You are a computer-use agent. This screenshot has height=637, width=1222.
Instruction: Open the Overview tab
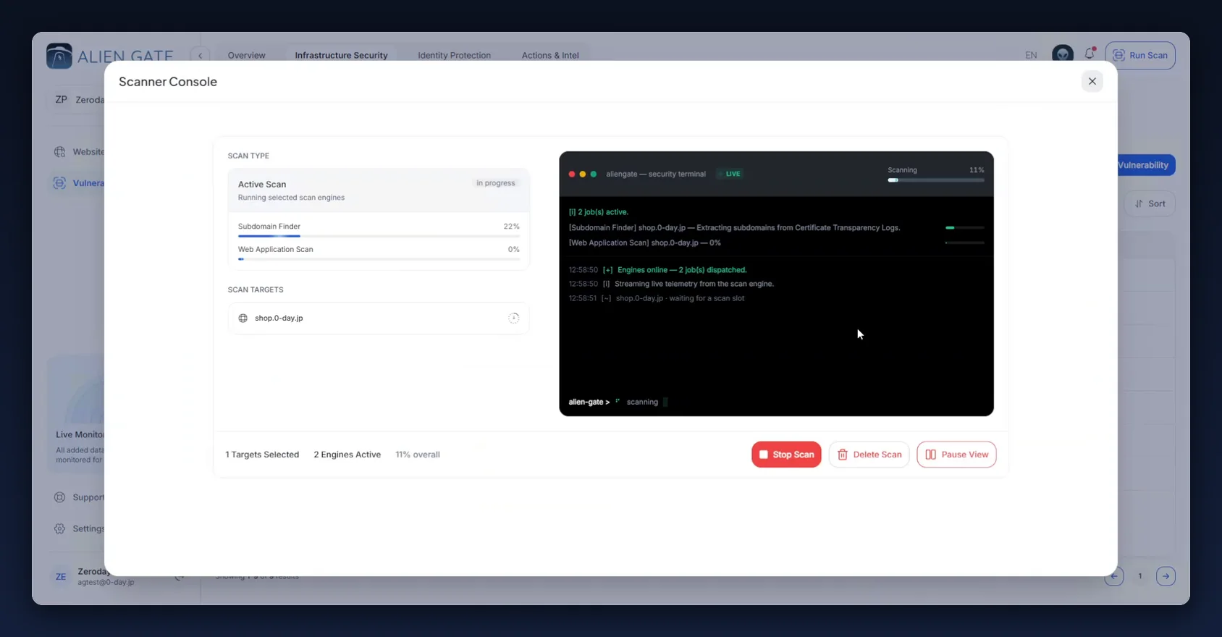246,55
